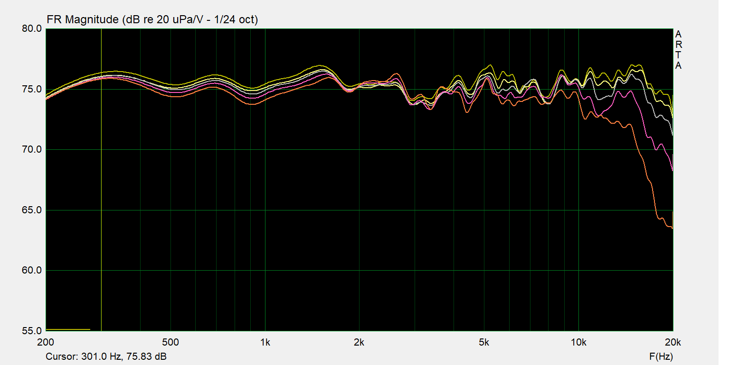Click the 80.0 label on the Y axis

coord(32,28)
